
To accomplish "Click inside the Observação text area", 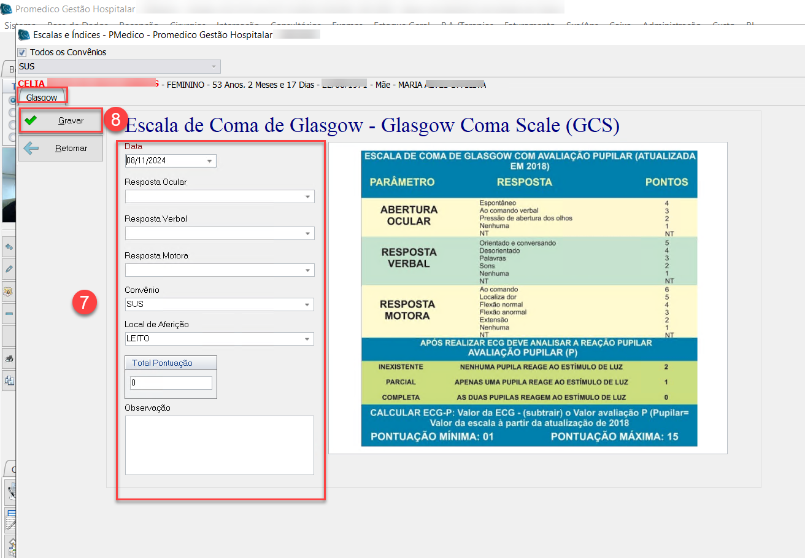I will pos(219,445).
